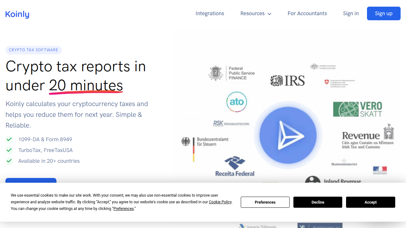Click the ato logo
The width and height of the screenshot is (406, 228).
tap(237, 102)
